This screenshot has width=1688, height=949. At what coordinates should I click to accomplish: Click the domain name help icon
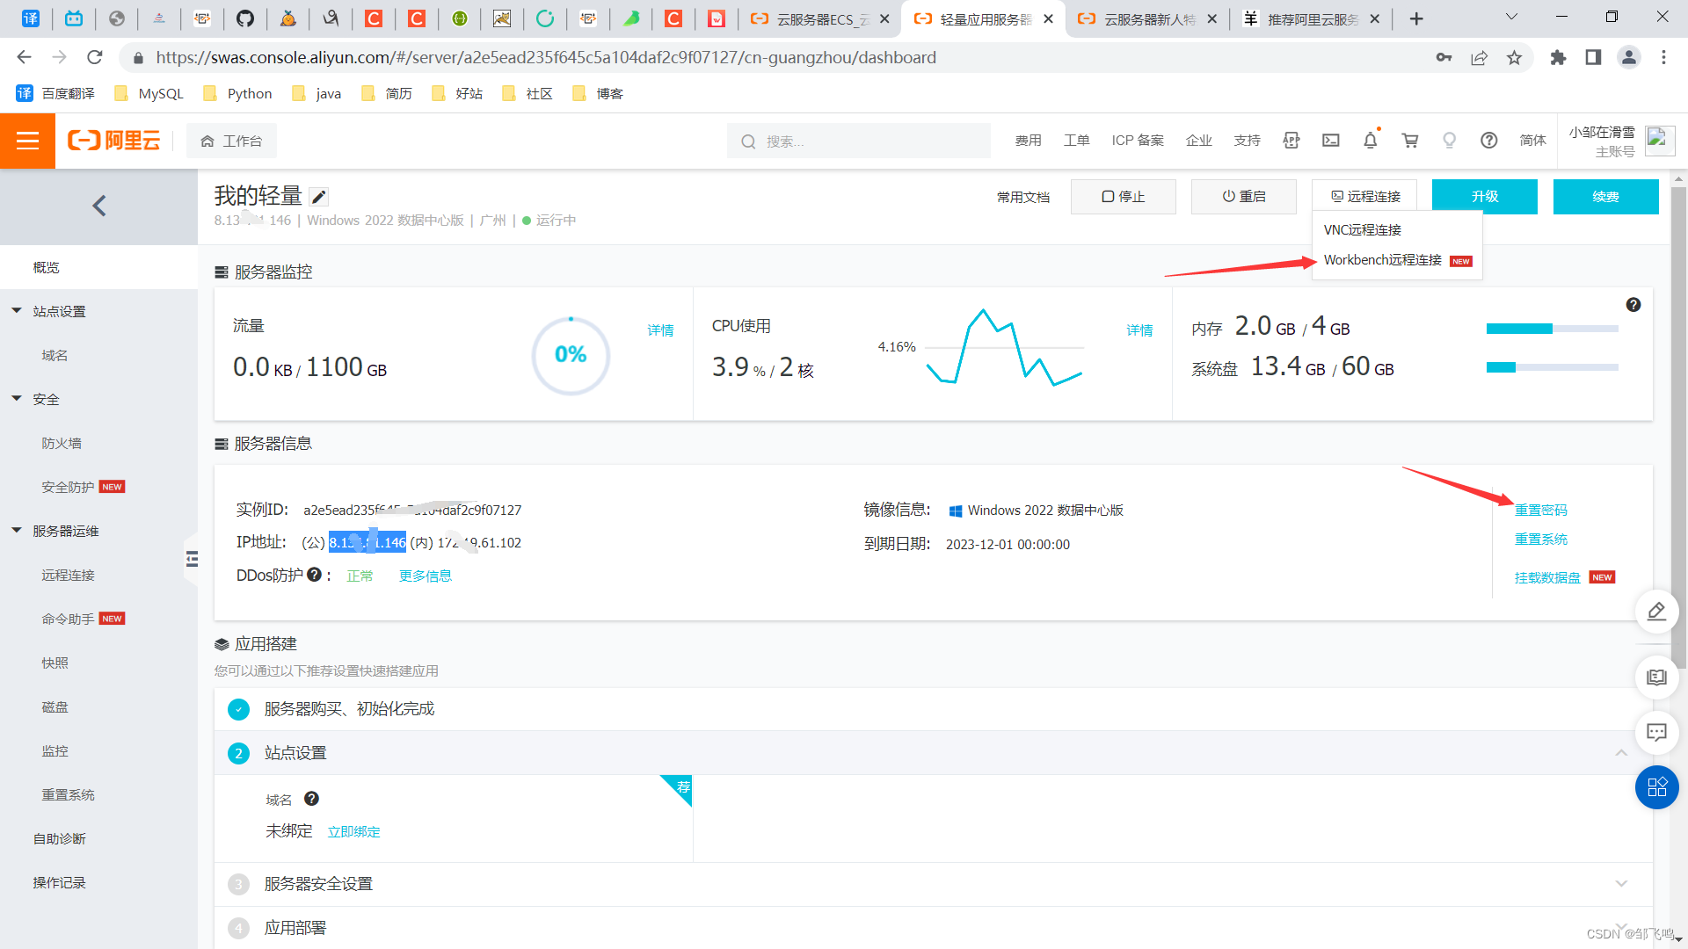[311, 799]
